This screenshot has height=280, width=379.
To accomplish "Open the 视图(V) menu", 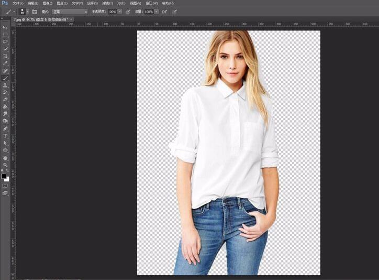I will coord(136,3).
